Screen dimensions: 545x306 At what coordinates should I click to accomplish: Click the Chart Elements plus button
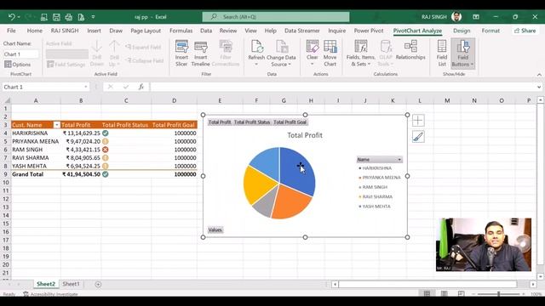[418, 121]
